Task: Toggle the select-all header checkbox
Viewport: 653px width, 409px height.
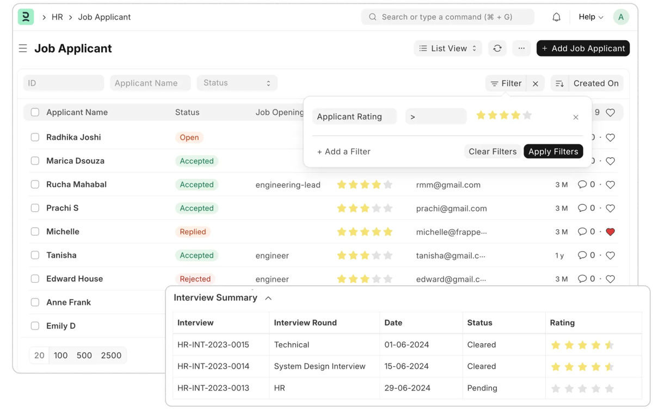Action: pos(35,112)
